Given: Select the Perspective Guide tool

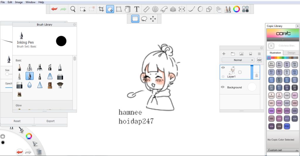Looking at the screenshot, I should tap(173, 9).
